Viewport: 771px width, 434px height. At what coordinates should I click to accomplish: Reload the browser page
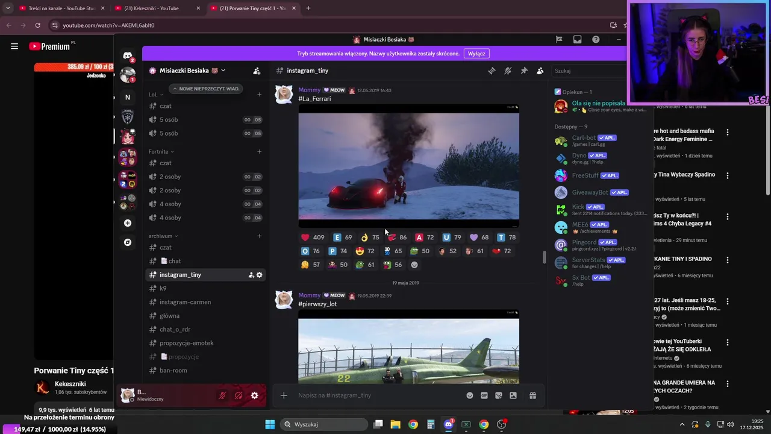[x=37, y=25]
